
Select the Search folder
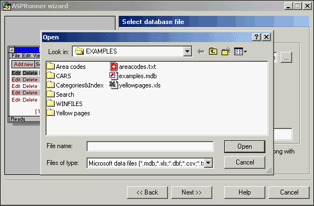pyautogui.click(x=61, y=95)
